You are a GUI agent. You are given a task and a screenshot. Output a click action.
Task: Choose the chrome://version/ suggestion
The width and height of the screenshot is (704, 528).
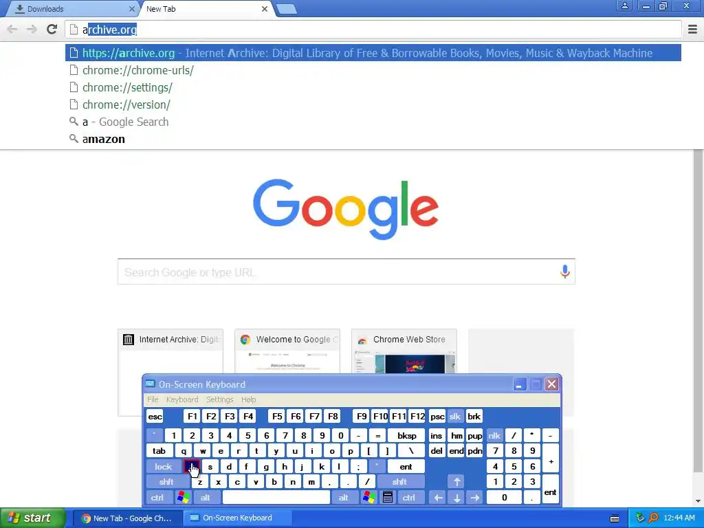[373, 104]
